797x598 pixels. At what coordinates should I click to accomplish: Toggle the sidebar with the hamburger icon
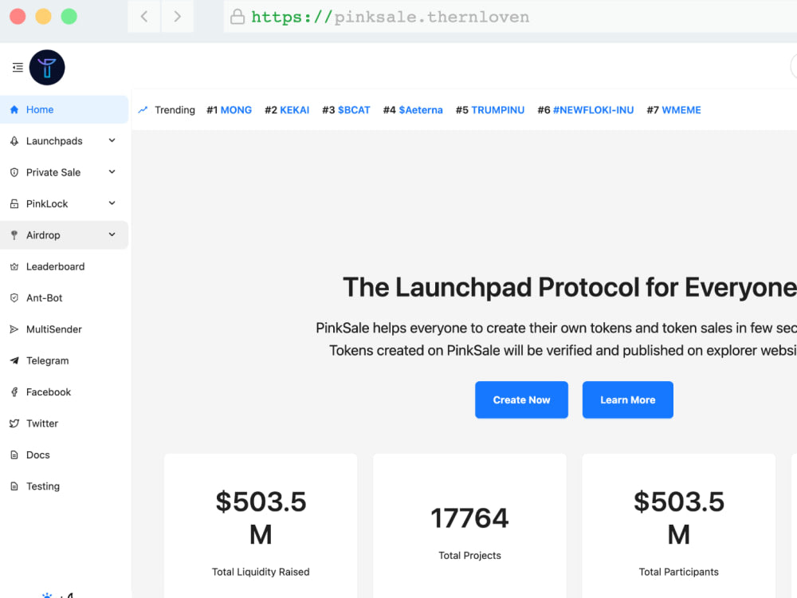(x=17, y=67)
